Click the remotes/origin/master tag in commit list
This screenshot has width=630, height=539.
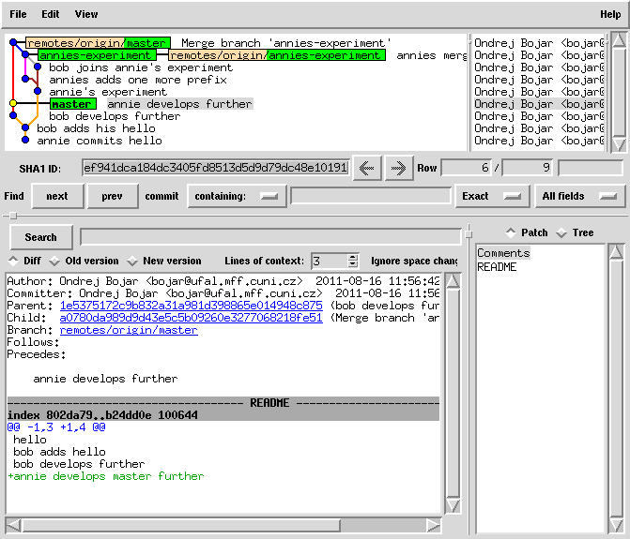tap(98, 43)
